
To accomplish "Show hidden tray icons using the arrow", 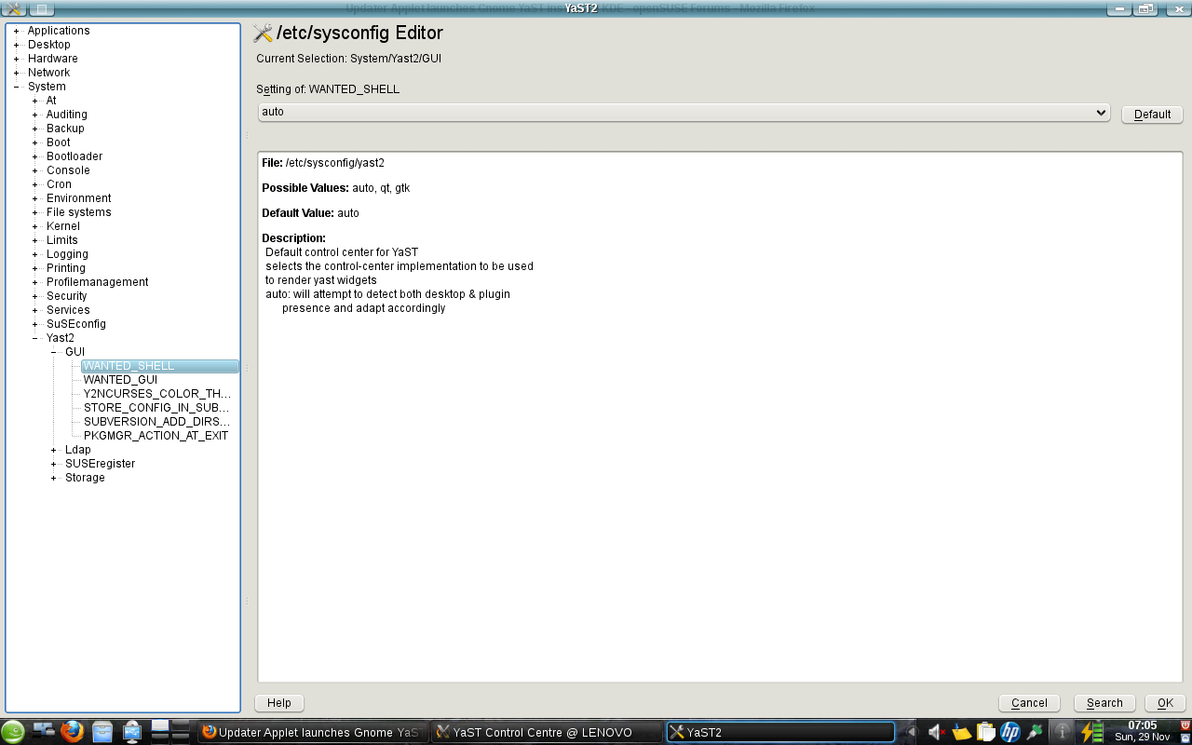I will click(913, 733).
